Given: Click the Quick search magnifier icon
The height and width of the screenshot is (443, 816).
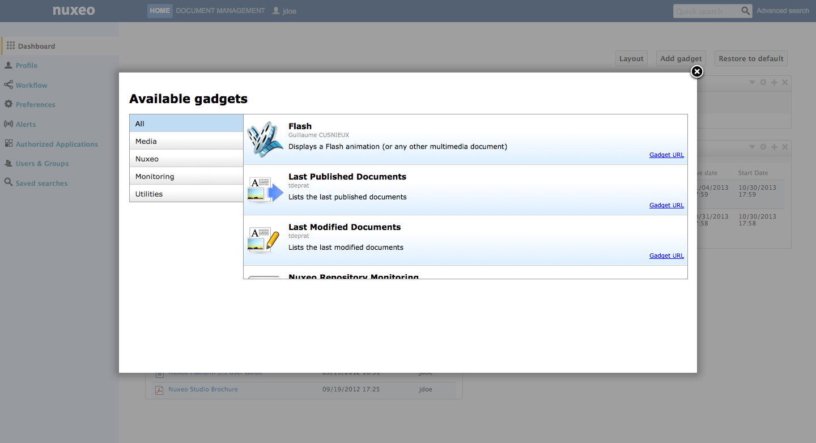Looking at the screenshot, I should pyautogui.click(x=746, y=10).
